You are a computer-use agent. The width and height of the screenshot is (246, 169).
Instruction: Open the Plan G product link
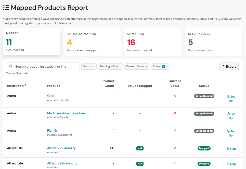pos(52,131)
